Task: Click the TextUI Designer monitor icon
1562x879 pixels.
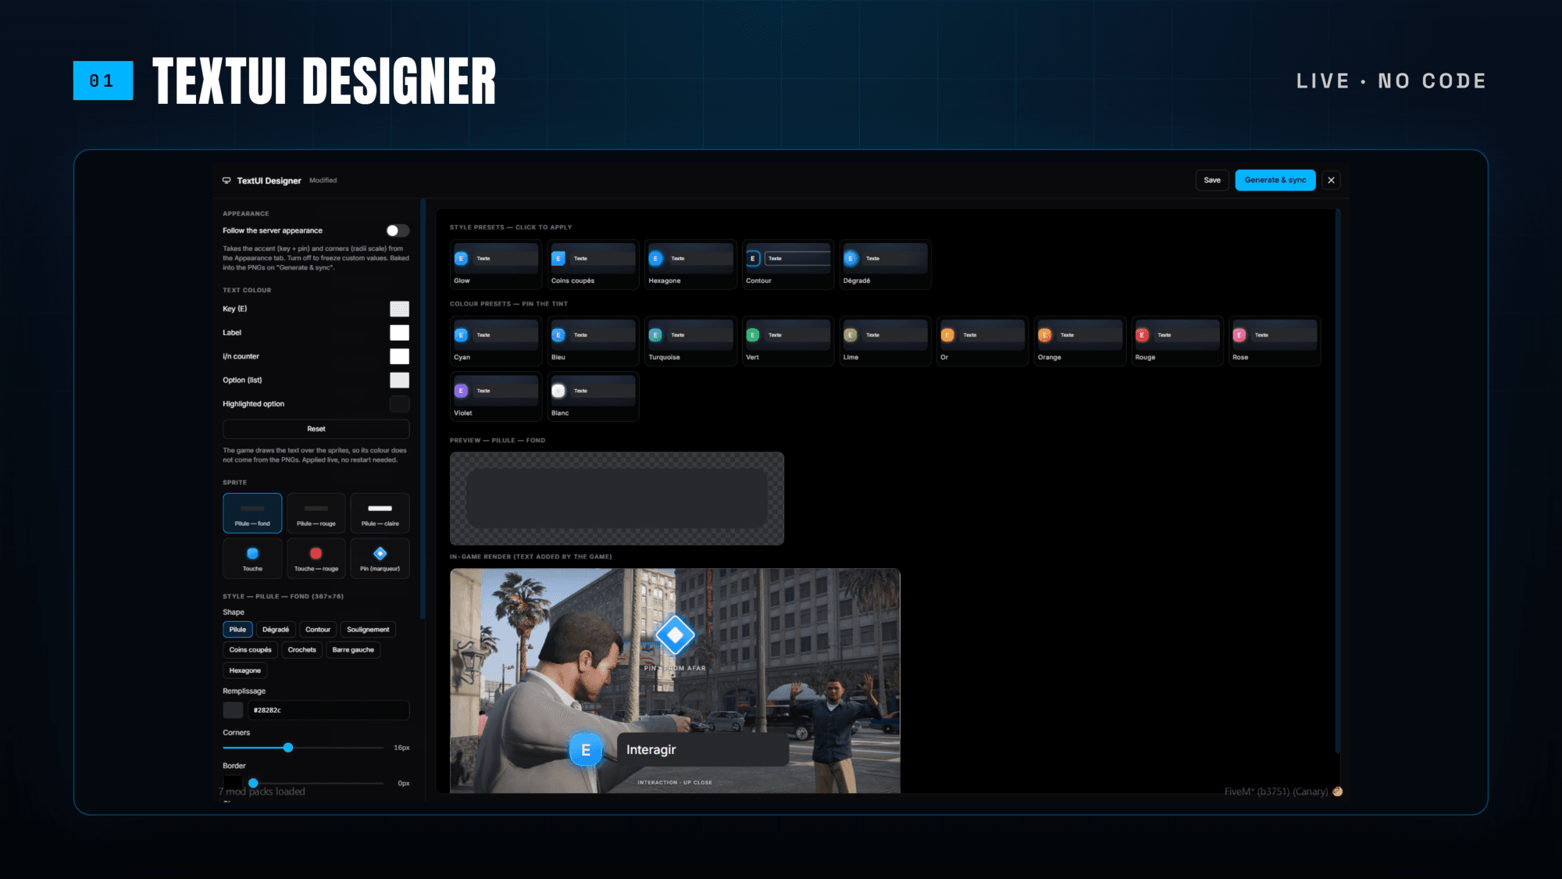Action: tap(226, 180)
